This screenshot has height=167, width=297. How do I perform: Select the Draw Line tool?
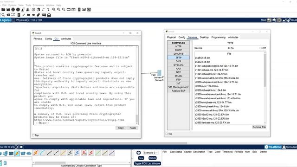[24, 15]
